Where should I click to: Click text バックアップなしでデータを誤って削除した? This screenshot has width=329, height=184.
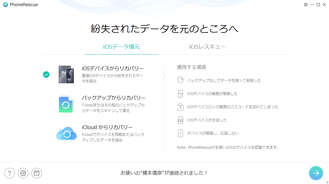click(x=224, y=81)
